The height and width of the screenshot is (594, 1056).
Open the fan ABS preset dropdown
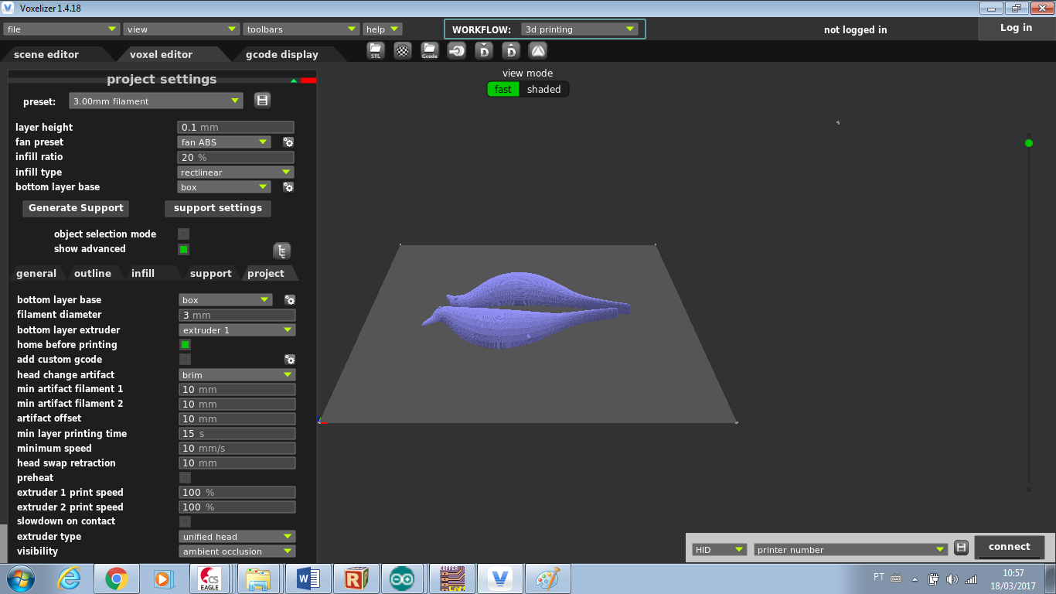pyautogui.click(x=224, y=142)
